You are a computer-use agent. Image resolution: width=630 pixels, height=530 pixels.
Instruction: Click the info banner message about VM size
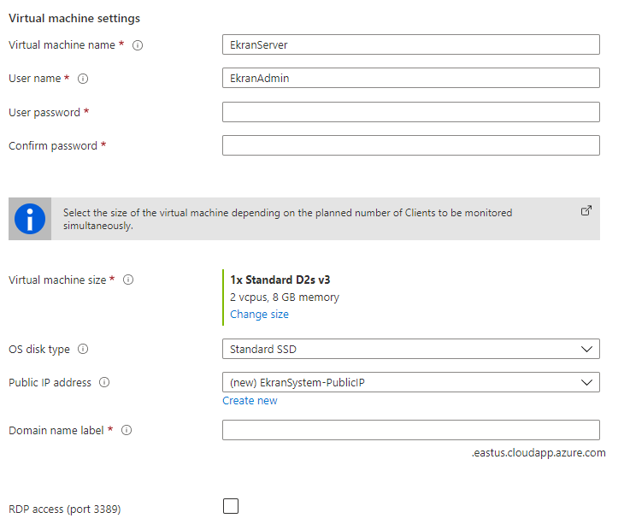(x=287, y=219)
